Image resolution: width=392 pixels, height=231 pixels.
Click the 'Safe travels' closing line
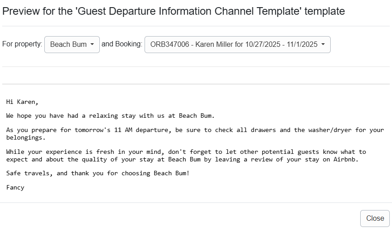(29, 173)
